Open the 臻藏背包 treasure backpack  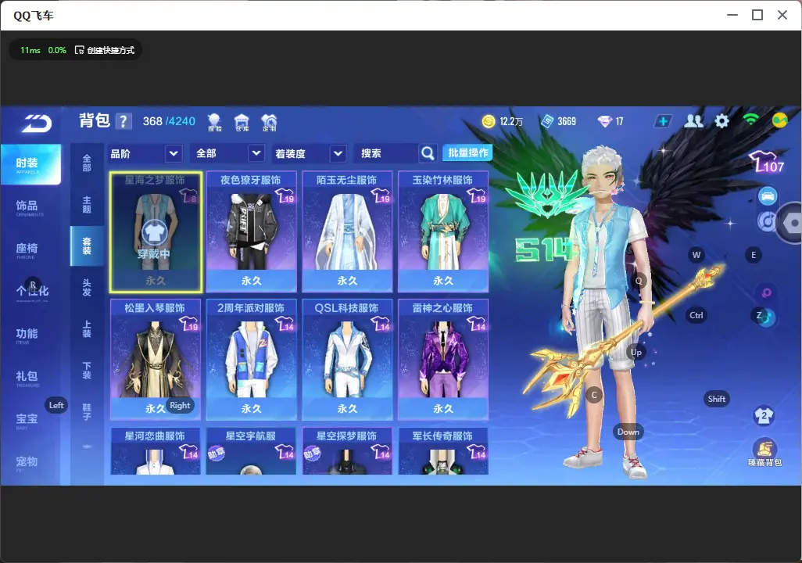[x=764, y=453]
